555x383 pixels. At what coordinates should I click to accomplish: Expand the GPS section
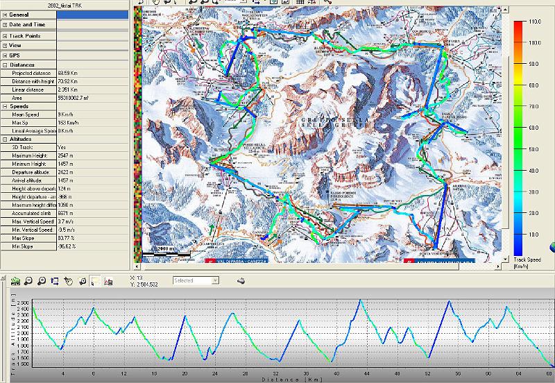pos(5,56)
